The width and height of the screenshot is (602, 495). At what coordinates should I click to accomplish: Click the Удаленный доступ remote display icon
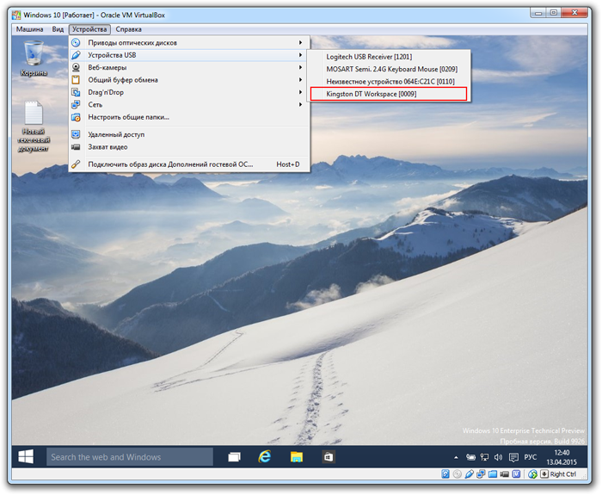[76, 134]
